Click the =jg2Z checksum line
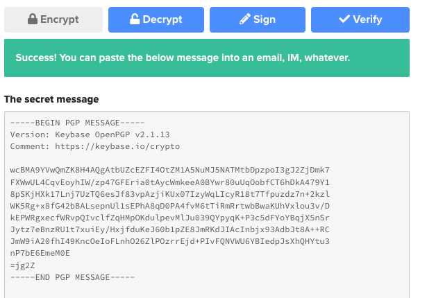 [x=23, y=265]
